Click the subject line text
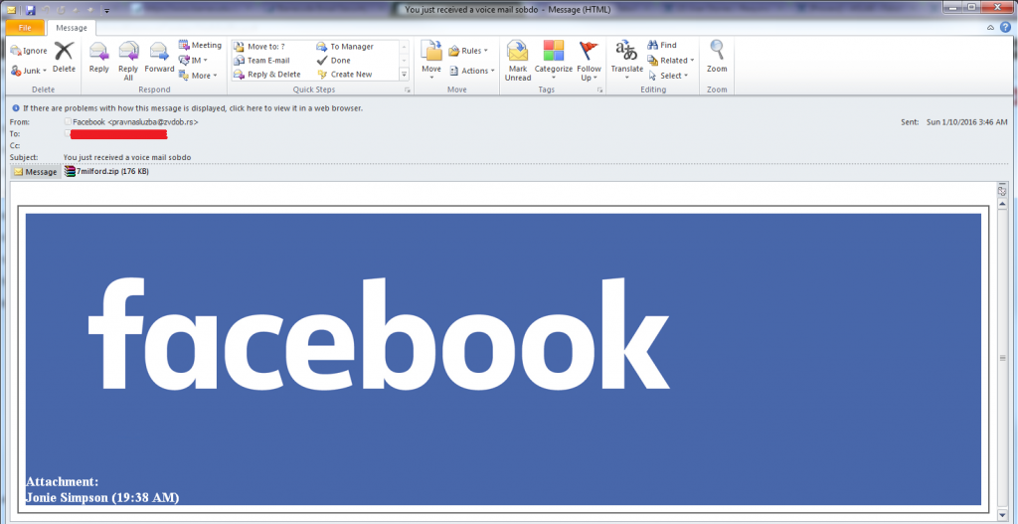Screen dimensions: 1018x524 tap(127, 157)
